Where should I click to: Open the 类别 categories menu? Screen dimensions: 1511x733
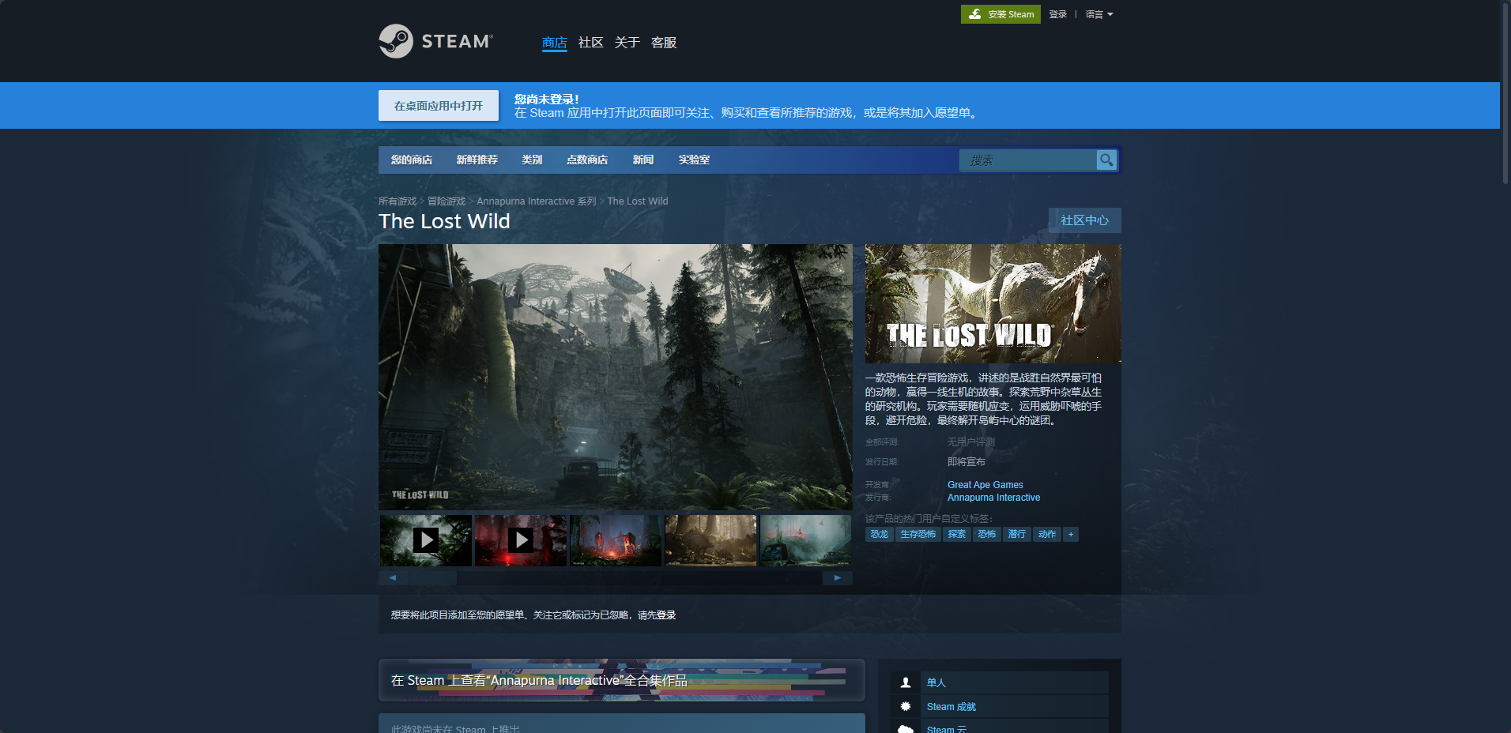pyautogui.click(x=532, y=160)
